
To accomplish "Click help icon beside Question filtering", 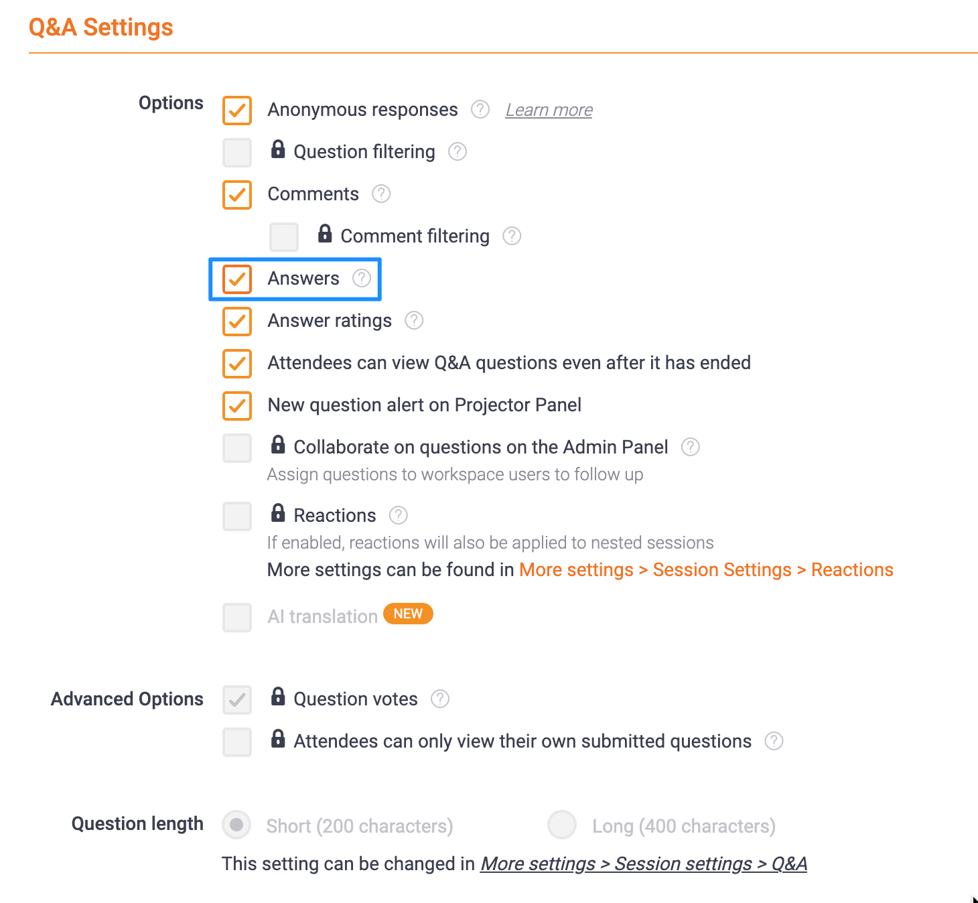I will click(457, 151).
